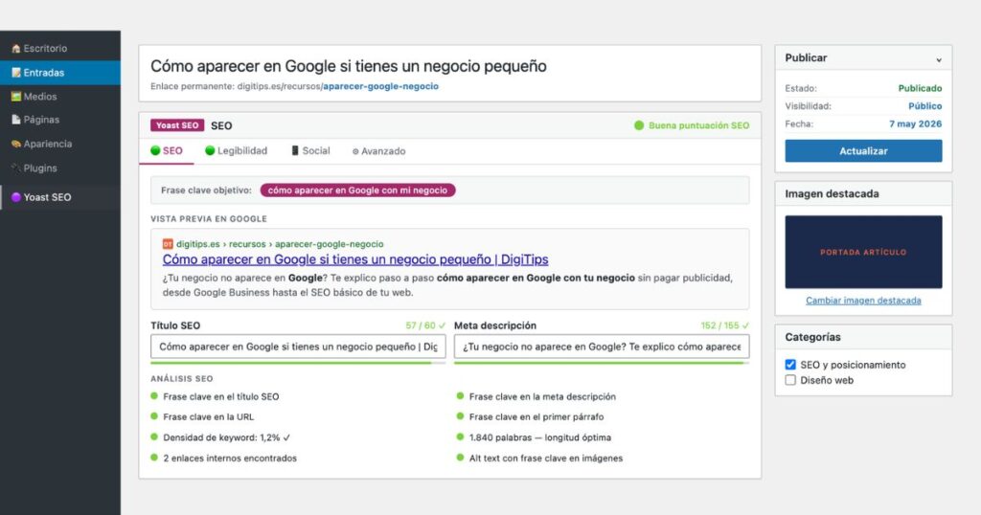
Task: Collapse the Publicar panel chevron
Action: click(x=939, y=59)
